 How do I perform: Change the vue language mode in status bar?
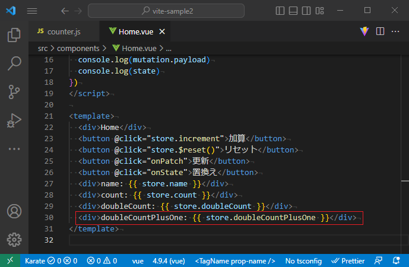(138, 260)
